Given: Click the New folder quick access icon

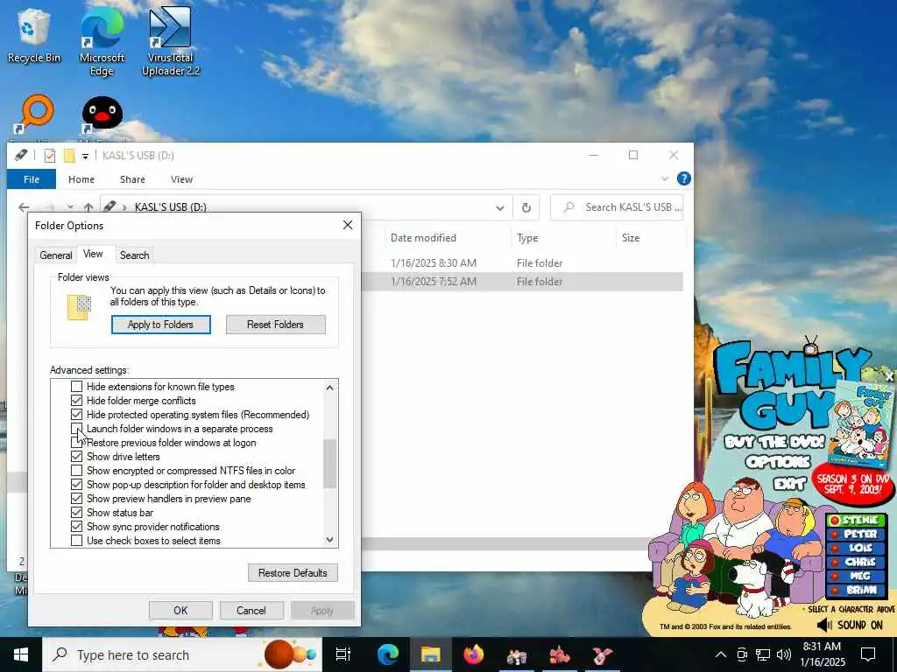Looking at the screenshot, I should click(x=69, y=156).
